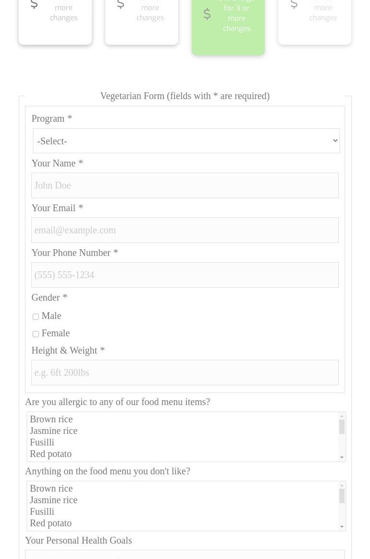Focus the Height & Weight field
370x559 pixels.
click(185, 372)
